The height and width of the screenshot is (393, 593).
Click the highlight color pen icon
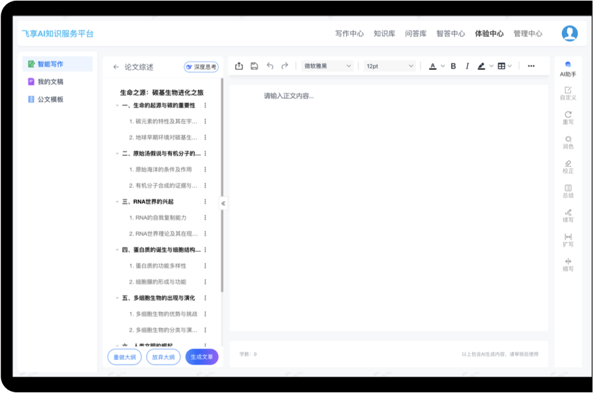click(x=481, y=67)
